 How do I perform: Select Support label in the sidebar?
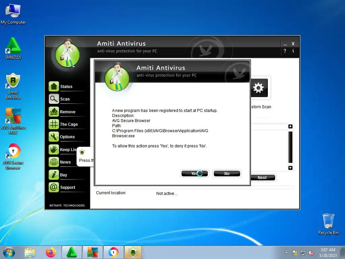coord(68,188)
